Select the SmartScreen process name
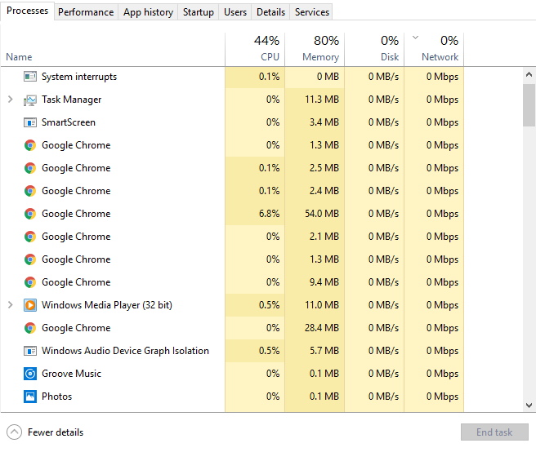The image size is (536, 452). (69, 122)
